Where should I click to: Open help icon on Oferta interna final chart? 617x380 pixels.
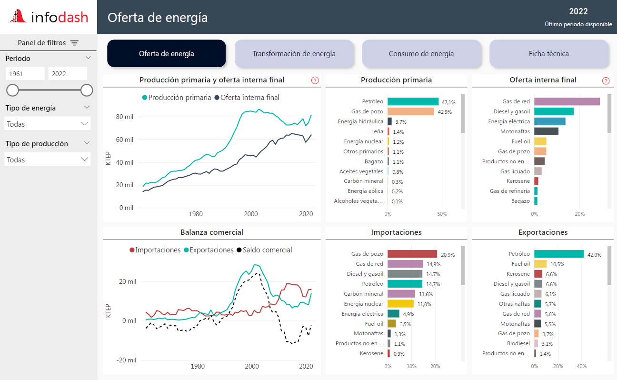(606, 80)
